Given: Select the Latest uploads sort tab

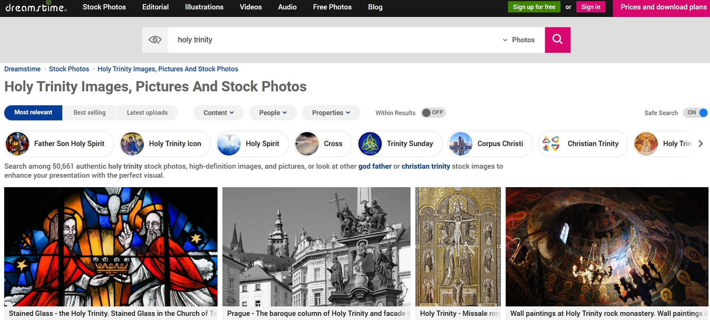Looking at the screenshot, I should coord(147,112).
